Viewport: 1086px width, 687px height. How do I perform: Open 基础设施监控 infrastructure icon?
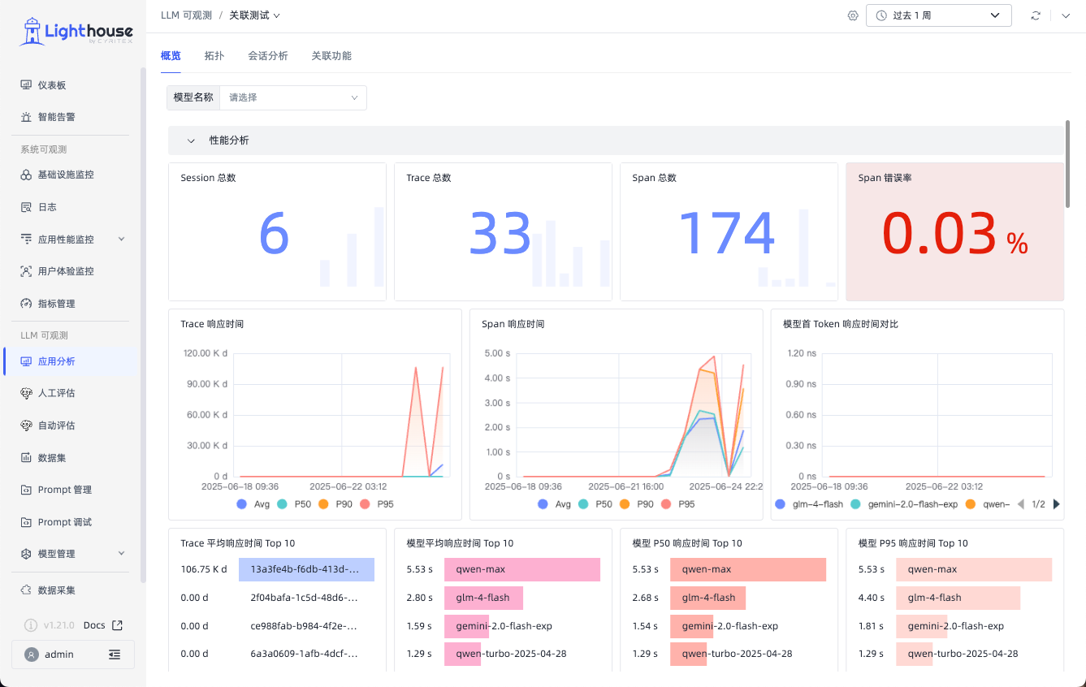26,175
